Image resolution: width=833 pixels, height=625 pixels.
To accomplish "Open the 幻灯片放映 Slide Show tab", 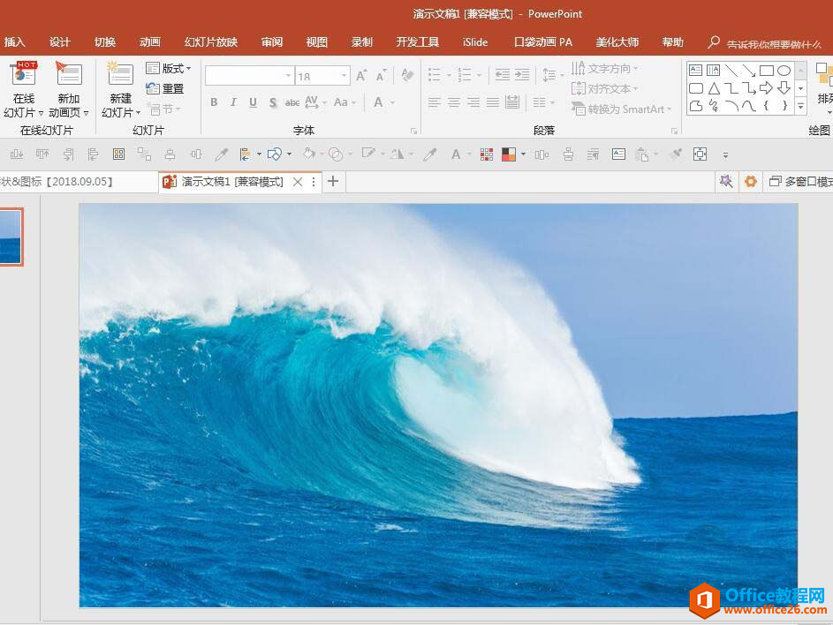I will pos(211,42).
